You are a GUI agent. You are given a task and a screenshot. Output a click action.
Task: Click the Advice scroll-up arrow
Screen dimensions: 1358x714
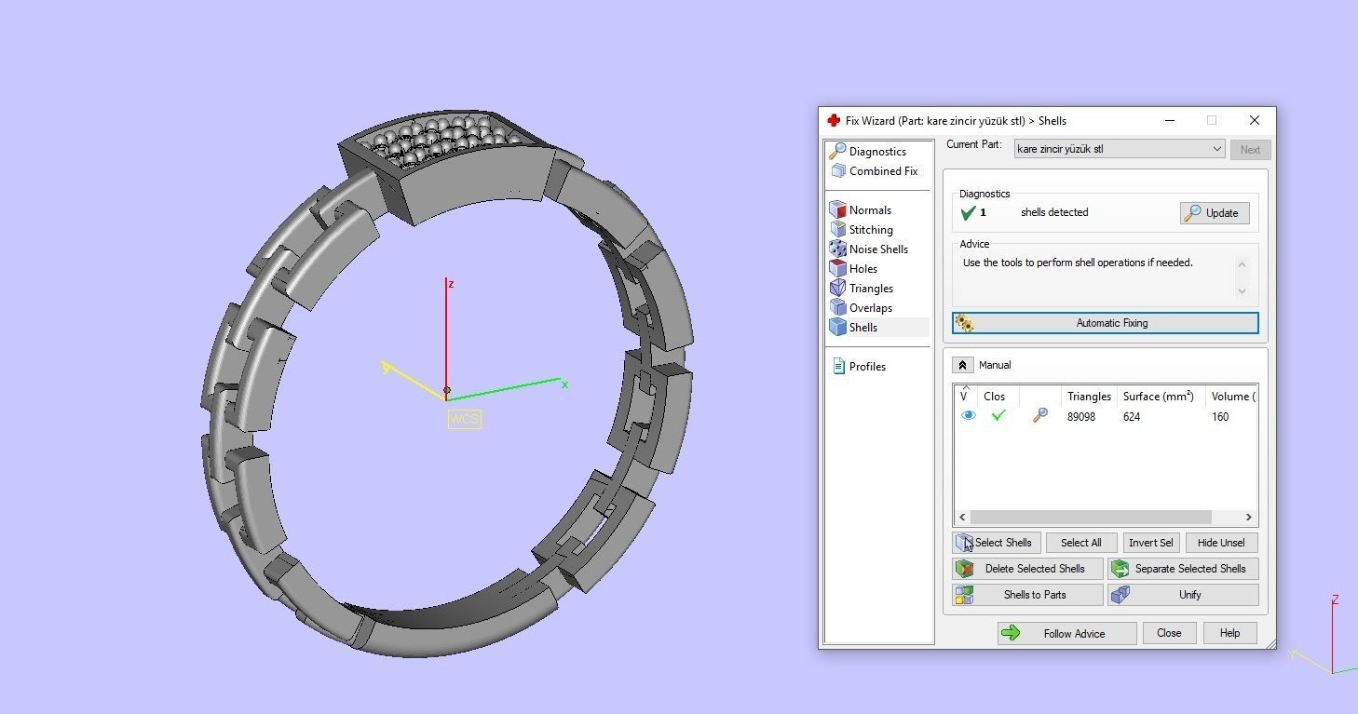click(1243, 263)
